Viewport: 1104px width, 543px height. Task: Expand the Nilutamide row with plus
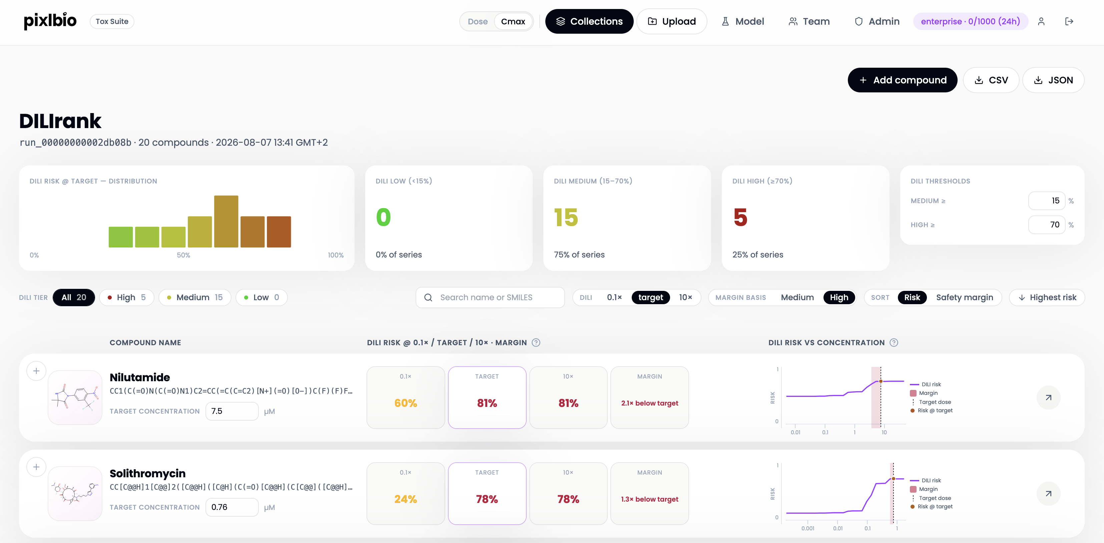(x=36, y=371)
